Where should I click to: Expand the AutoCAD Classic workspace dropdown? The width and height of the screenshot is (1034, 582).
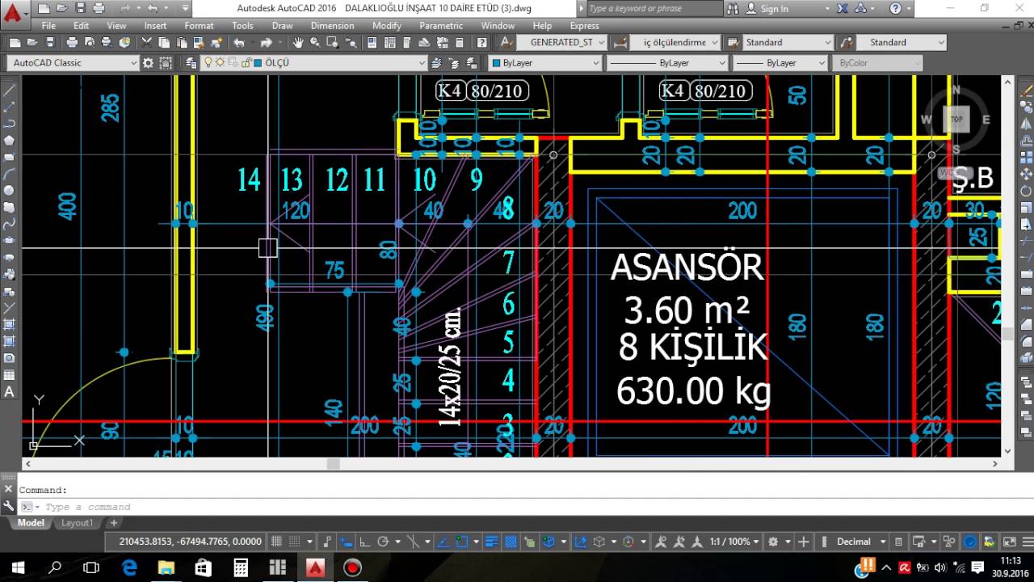click(x=134, y=62)
